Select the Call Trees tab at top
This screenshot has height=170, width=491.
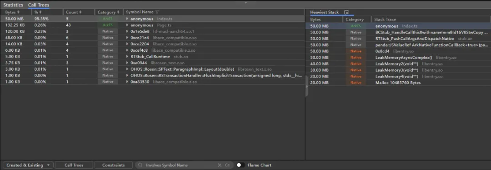pyautogui.click(x=39, y=5)
